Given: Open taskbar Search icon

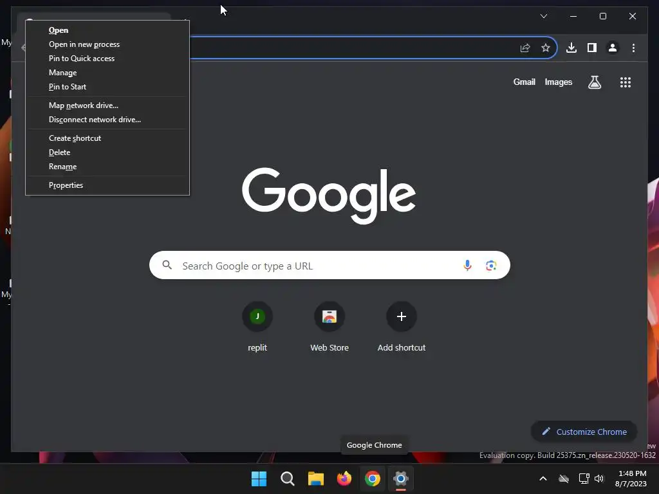Looking at the screenshot, I should pyautogui.click(x=288, y=479).
